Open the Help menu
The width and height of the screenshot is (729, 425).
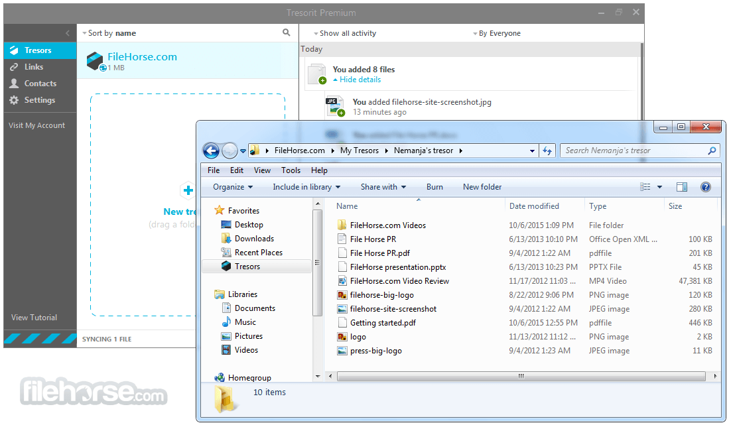[320, 170]
